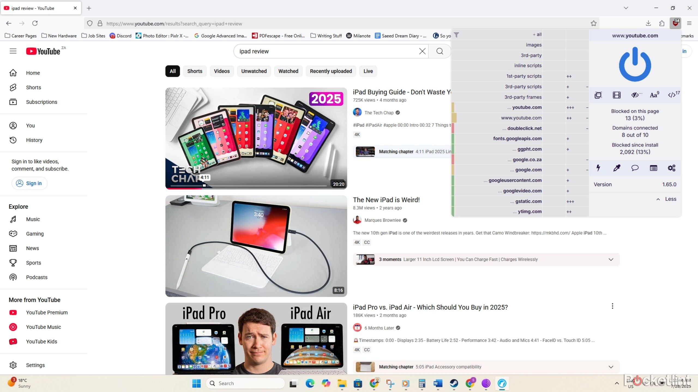This screenshot has height=392, width=698.
Task: Clear the search query with X
Action: click(422, 51)
